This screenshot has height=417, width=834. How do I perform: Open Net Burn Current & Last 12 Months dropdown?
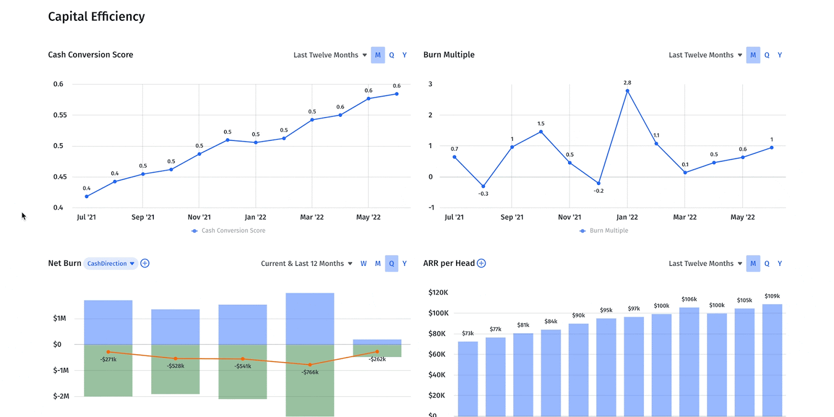coord(306,264)
